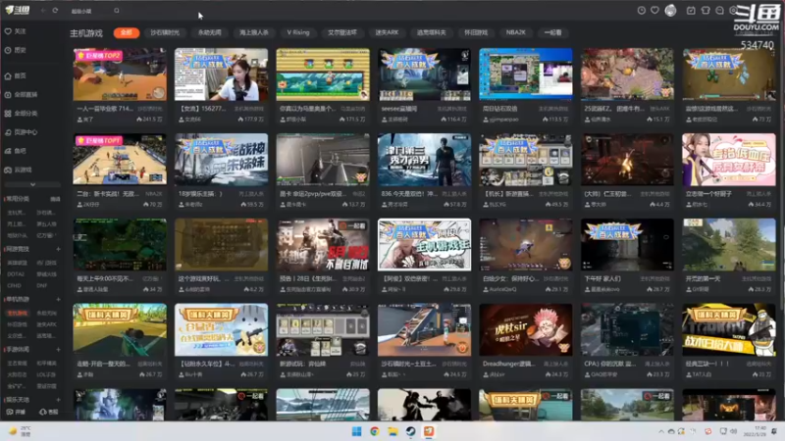Open the 津门第三 stream thumbnail
785x441 pixels.
pyautogui.click(x=425, y=160)
